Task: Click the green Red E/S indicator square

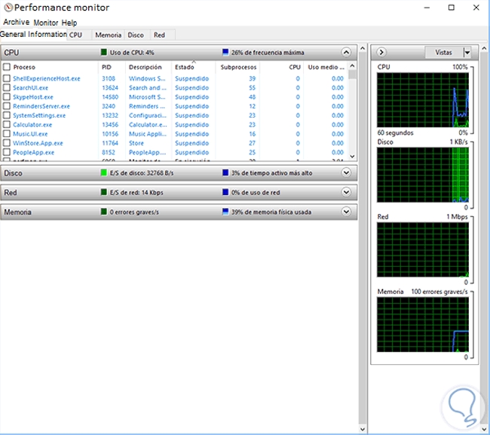Action: (104, 192)
